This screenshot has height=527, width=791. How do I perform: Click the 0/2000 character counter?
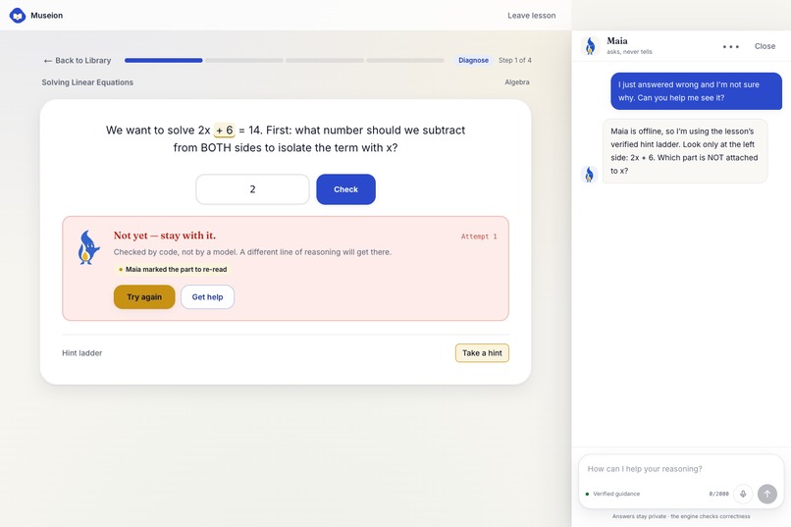coord(718,494)
